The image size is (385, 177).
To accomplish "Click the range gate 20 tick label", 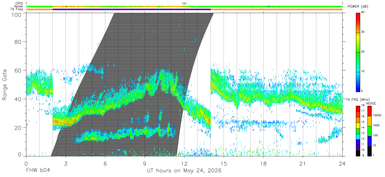I will [18, 128].
